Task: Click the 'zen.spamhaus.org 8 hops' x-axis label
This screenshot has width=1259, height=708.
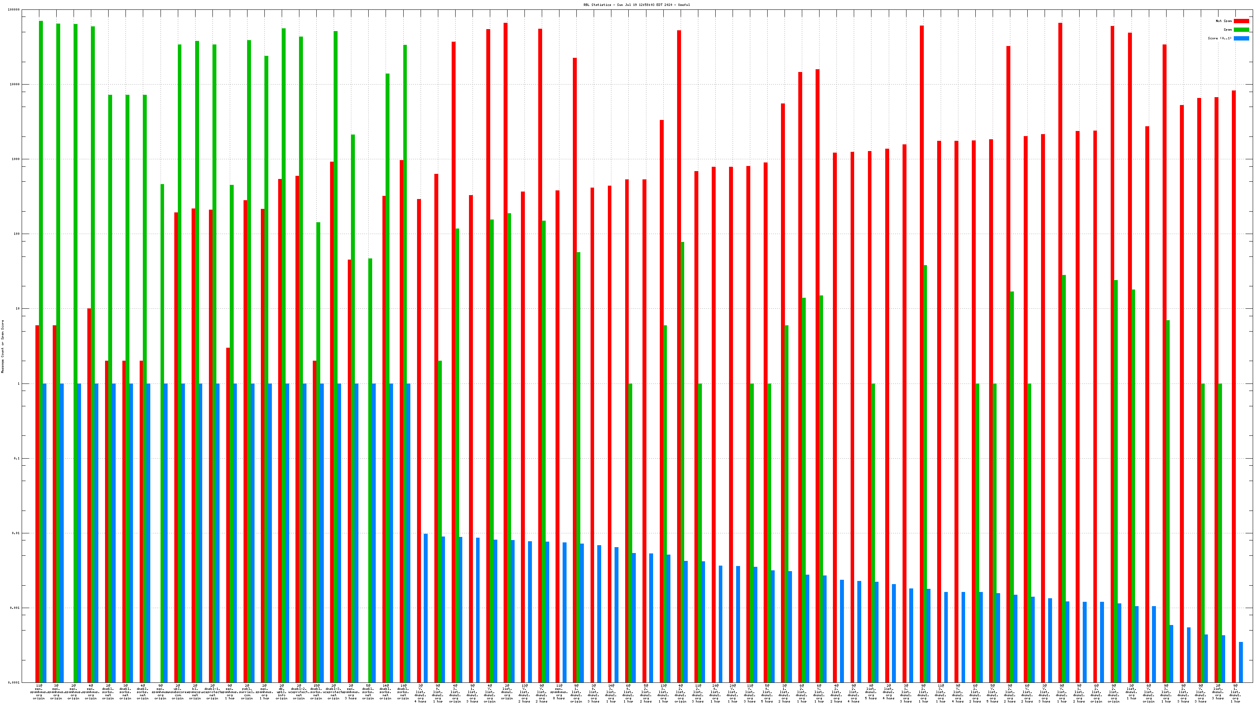Action: 559,692
